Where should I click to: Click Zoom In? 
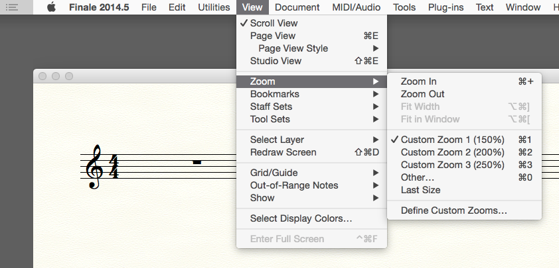click(418, 81)
